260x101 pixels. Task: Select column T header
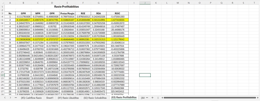point(254,3)
